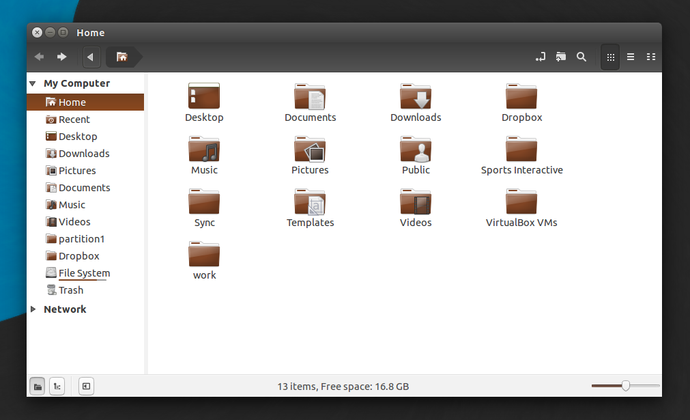Click the back navigation arrow

coord(39,57)
